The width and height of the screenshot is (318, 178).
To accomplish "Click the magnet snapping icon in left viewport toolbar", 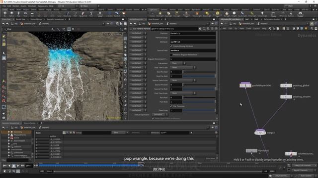I will (x=4, y=101).
